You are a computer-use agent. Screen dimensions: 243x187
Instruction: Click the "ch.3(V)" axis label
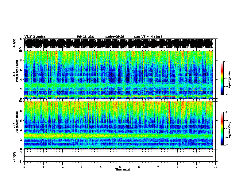15,157
